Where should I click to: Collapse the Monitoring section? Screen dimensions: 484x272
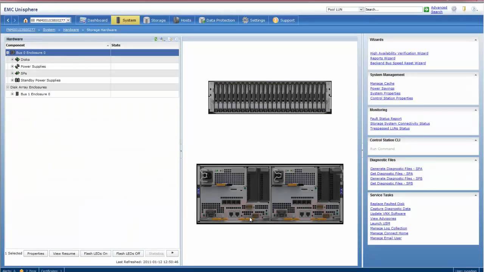[476, 110]
